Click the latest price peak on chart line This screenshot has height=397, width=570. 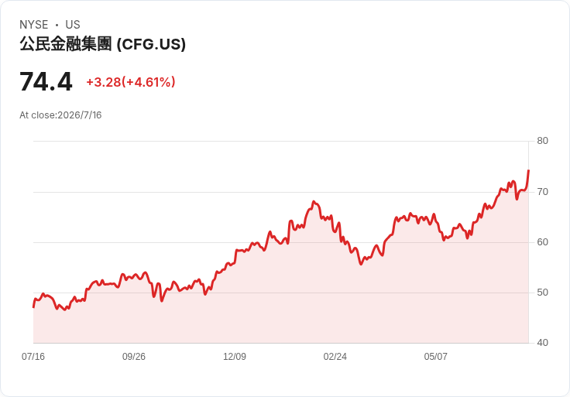coord(528,170)
